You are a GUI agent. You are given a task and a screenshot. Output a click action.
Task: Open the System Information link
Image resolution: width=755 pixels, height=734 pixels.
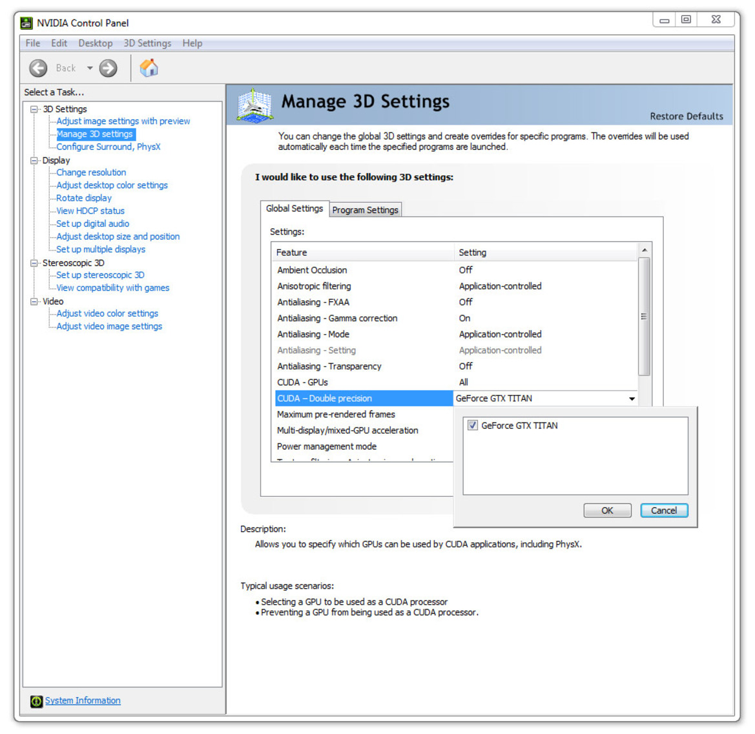click(83, 701)
